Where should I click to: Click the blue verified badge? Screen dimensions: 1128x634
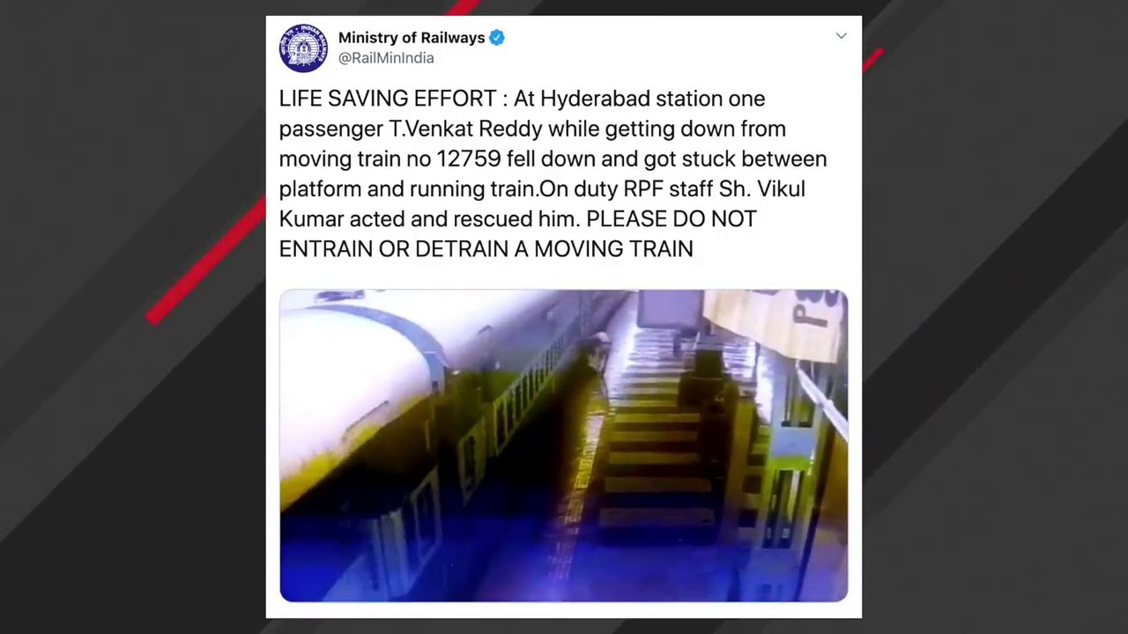point(497,38)
